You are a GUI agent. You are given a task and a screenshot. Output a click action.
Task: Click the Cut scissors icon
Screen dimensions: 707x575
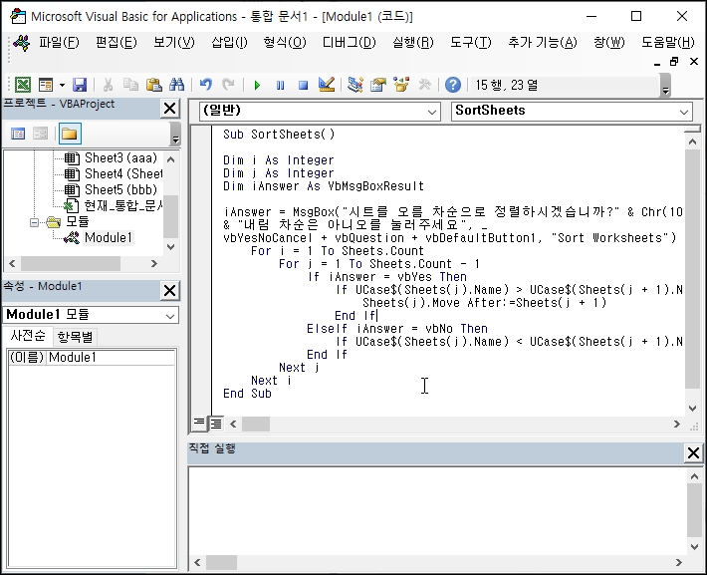point(108,85)
